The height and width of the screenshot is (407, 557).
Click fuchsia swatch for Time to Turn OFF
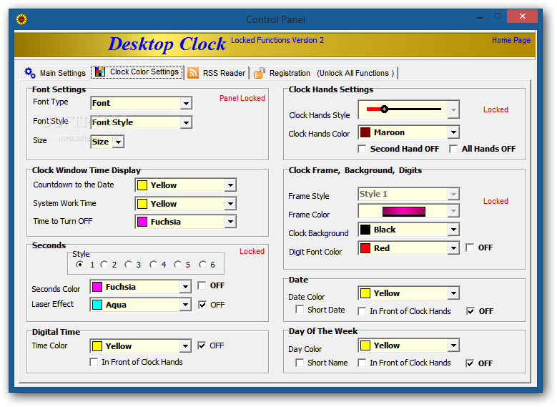coord(142,222)
